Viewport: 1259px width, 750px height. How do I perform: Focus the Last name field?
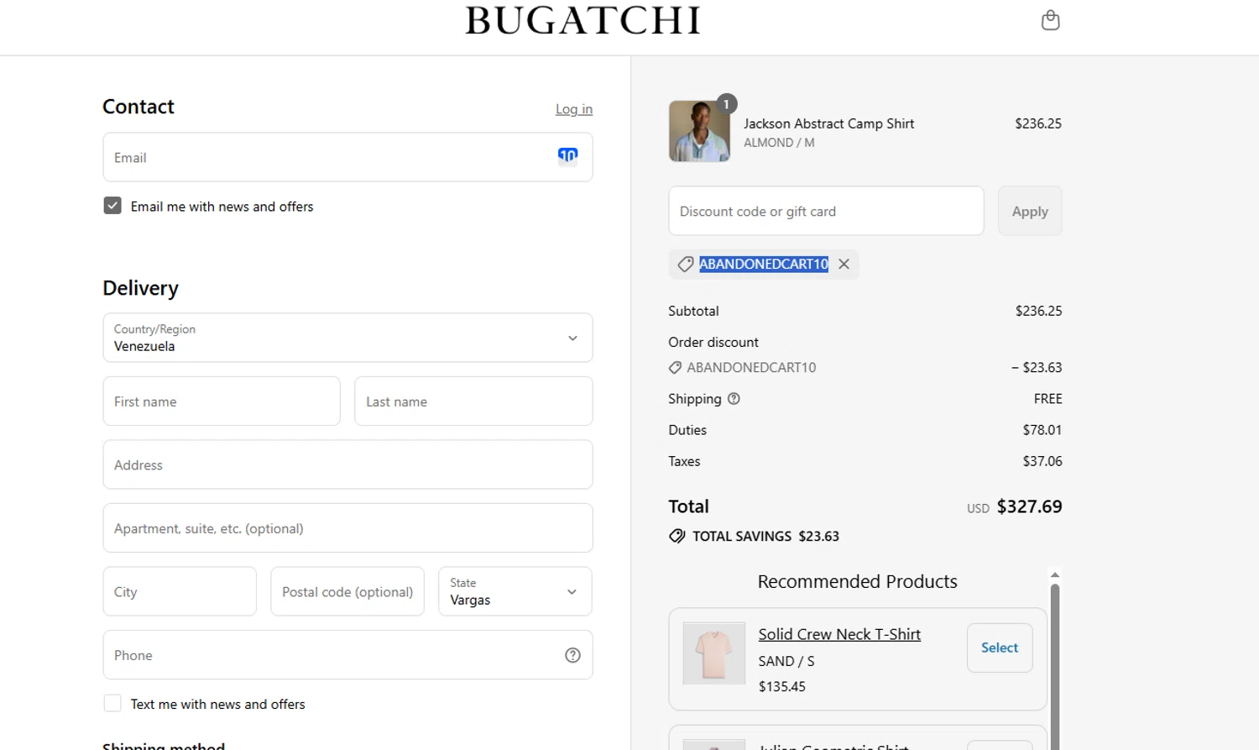473,401
